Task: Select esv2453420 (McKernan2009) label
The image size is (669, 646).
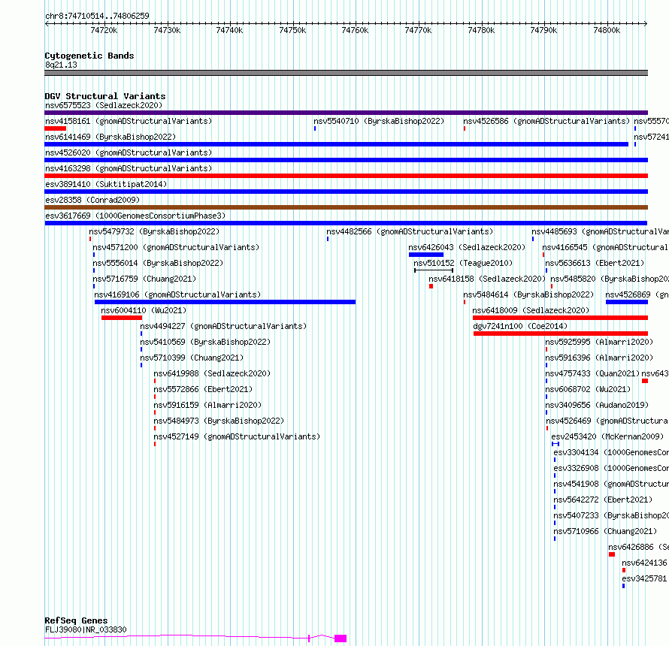Action: 607,436
